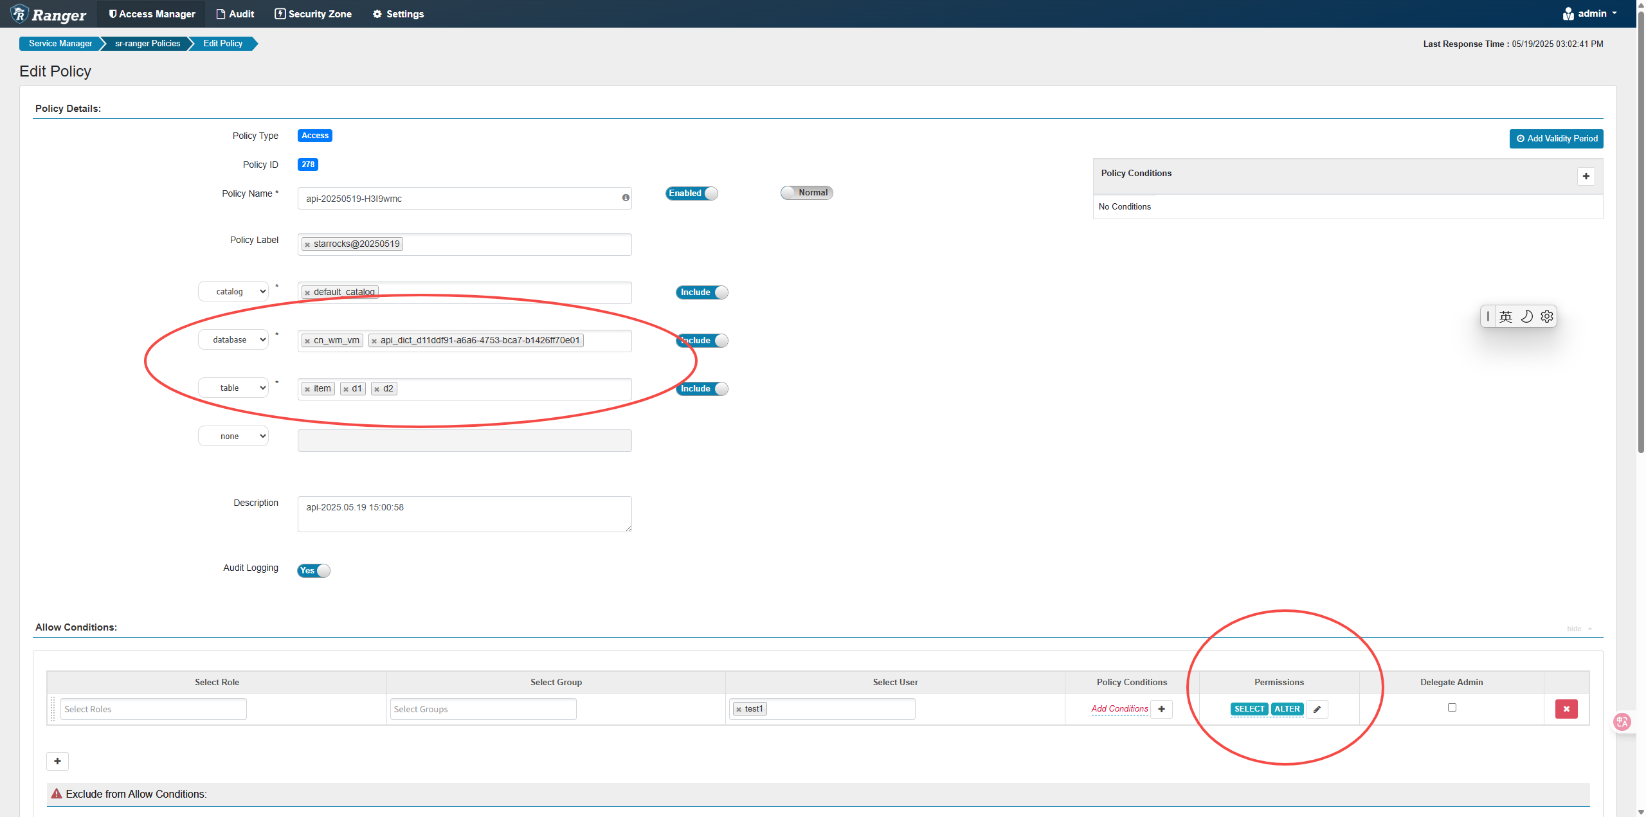Open IME settings gear icon

point(1547,316)
